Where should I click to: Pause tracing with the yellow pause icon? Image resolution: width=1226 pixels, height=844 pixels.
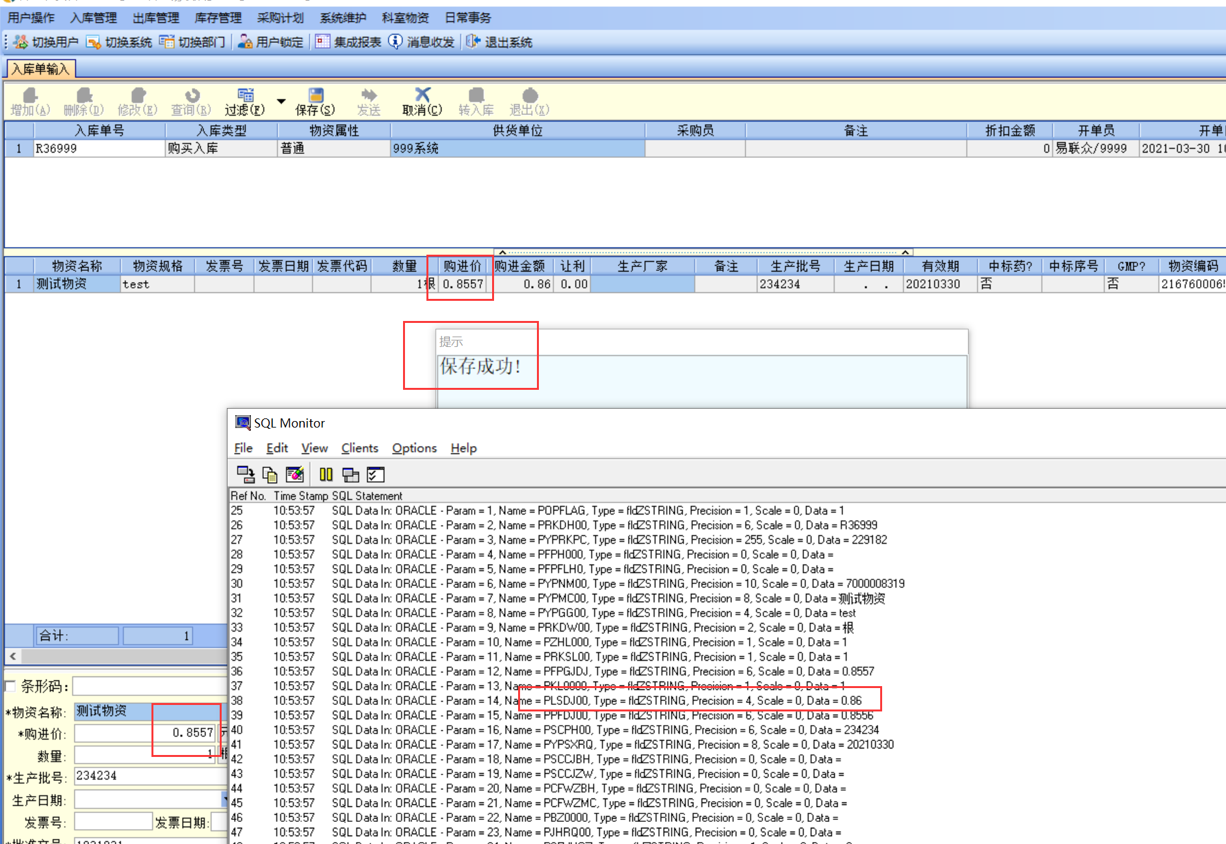coord(326,475)
